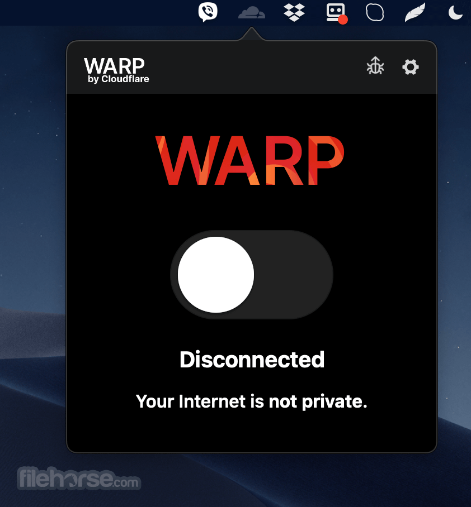Viewport: 471px width, 507px height.
Task: Click the red badge on robot icon
Action: tap(343, 20)
